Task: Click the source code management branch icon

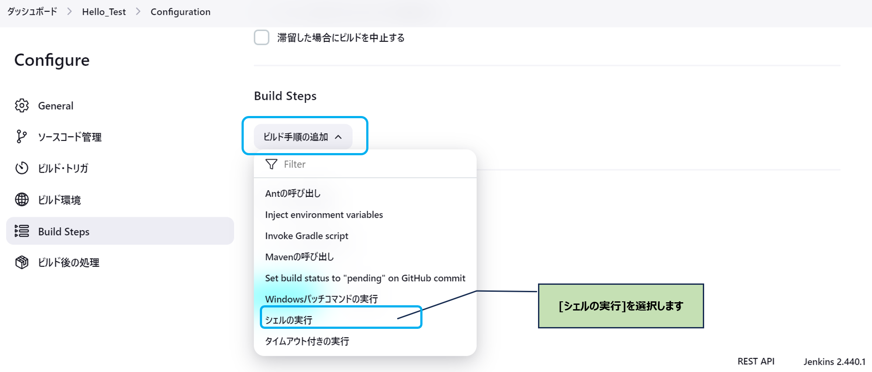Action: point(21,137)
